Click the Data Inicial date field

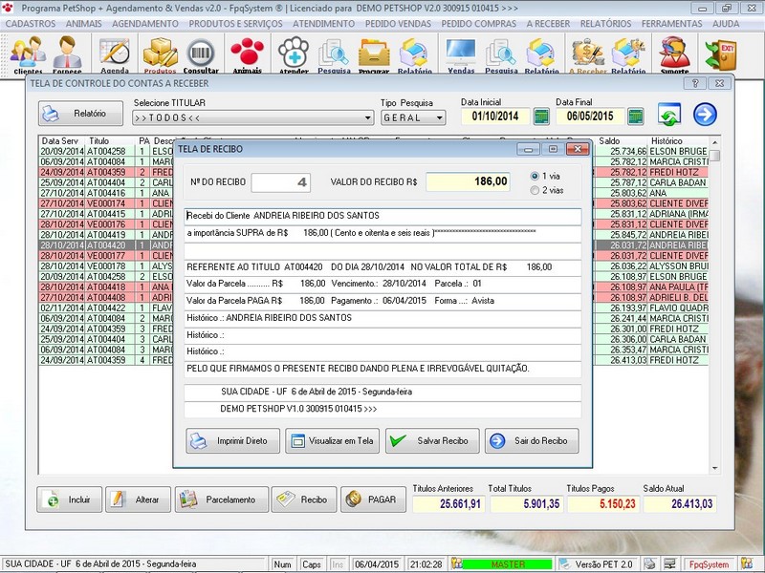coord(495,116)
